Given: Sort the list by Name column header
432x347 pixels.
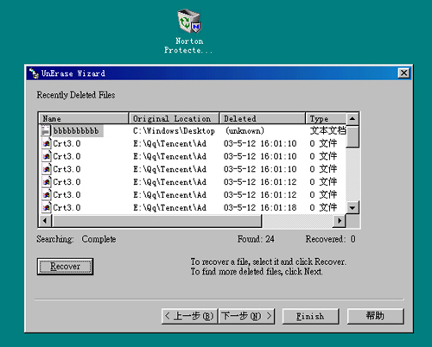Looking at the screenshot, I should tap(84, 118).
